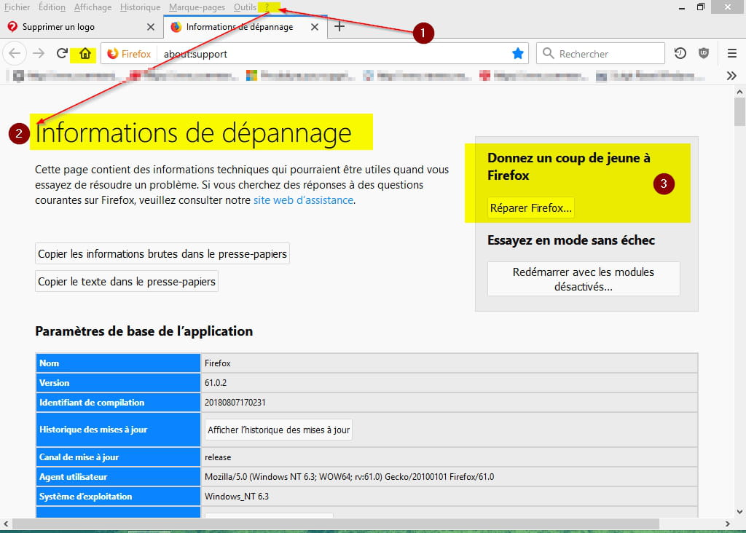
Task: Click the "Version" table row header
Action: pos(118,383)
